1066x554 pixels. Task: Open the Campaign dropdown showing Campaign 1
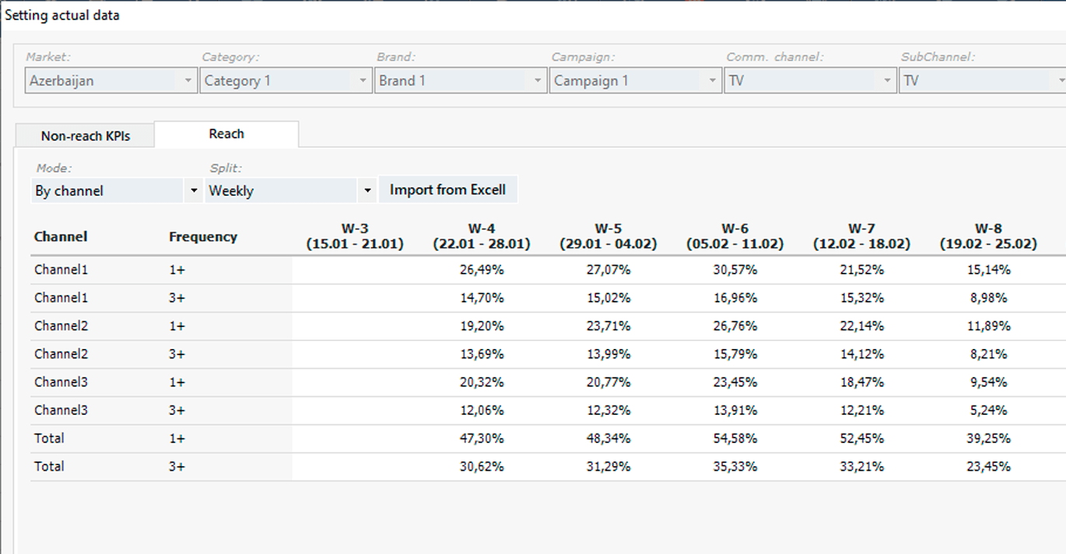[636, 81]
